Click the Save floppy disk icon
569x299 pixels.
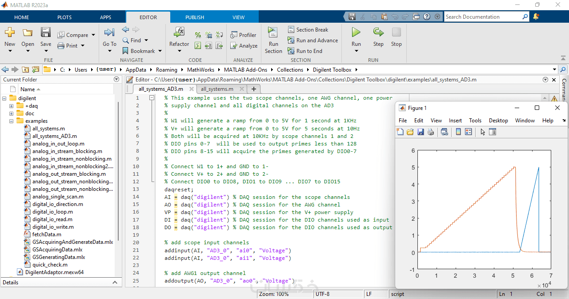[46, 32]
